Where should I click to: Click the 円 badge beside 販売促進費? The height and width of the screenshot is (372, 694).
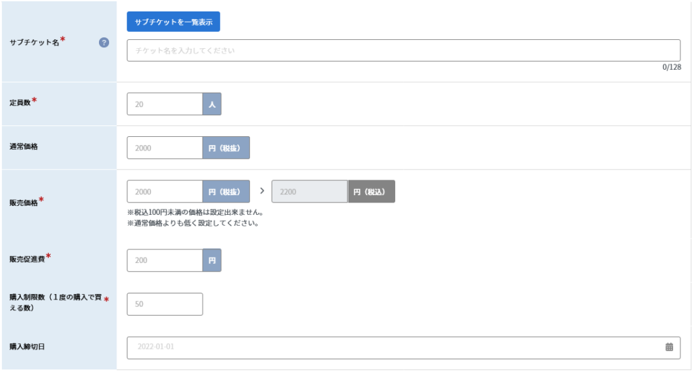point(212,260)
